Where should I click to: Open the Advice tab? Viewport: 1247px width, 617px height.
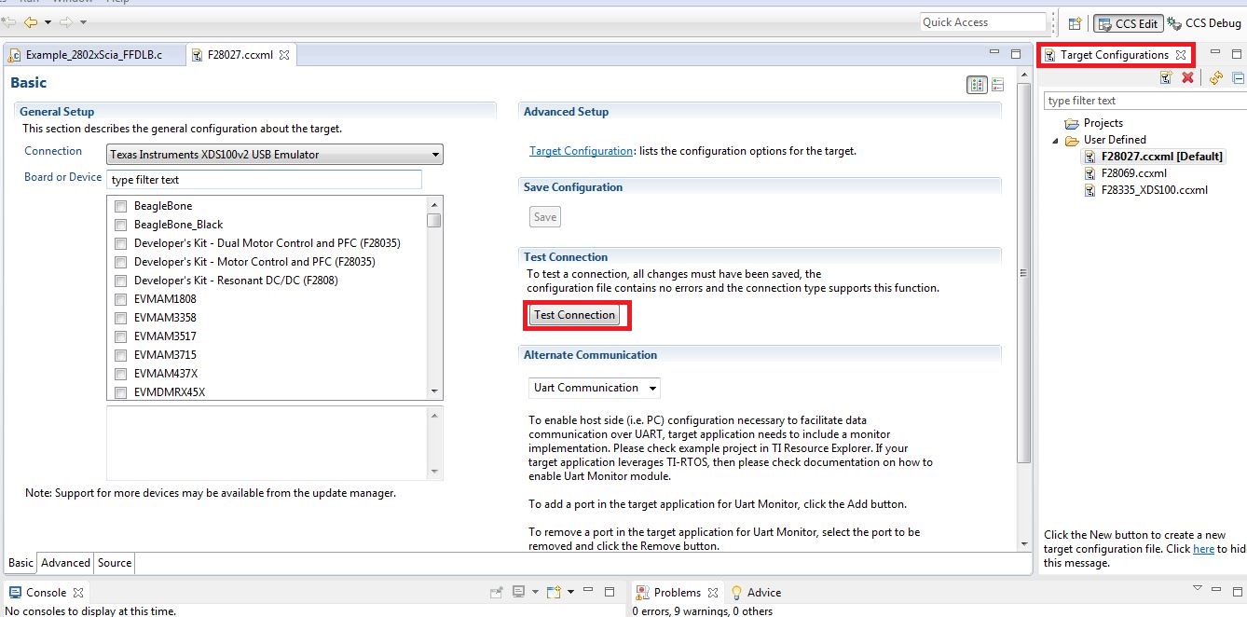(x=756, y=593)
